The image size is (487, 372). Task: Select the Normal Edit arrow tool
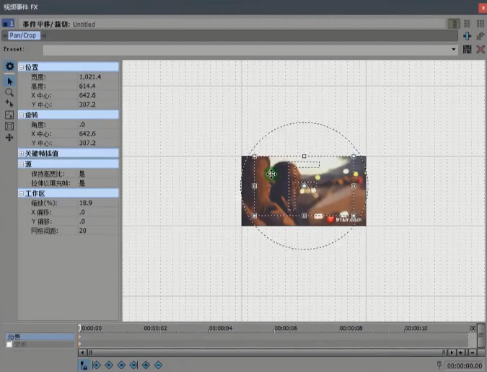pyautogui.click(x=9, y=81)
